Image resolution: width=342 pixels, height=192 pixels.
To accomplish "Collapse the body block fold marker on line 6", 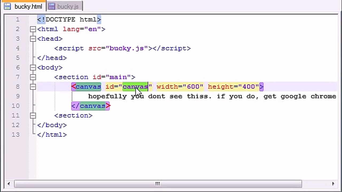I will [33, 67].
